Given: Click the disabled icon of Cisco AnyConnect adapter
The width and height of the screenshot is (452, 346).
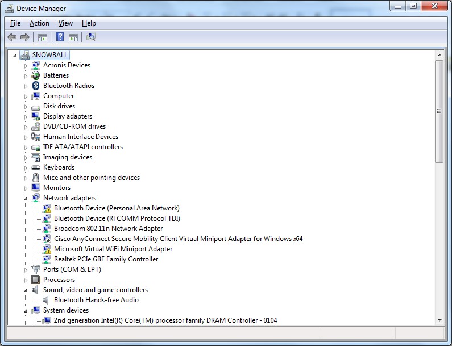Looking at the screenshot, I should [x=47, y=239].
